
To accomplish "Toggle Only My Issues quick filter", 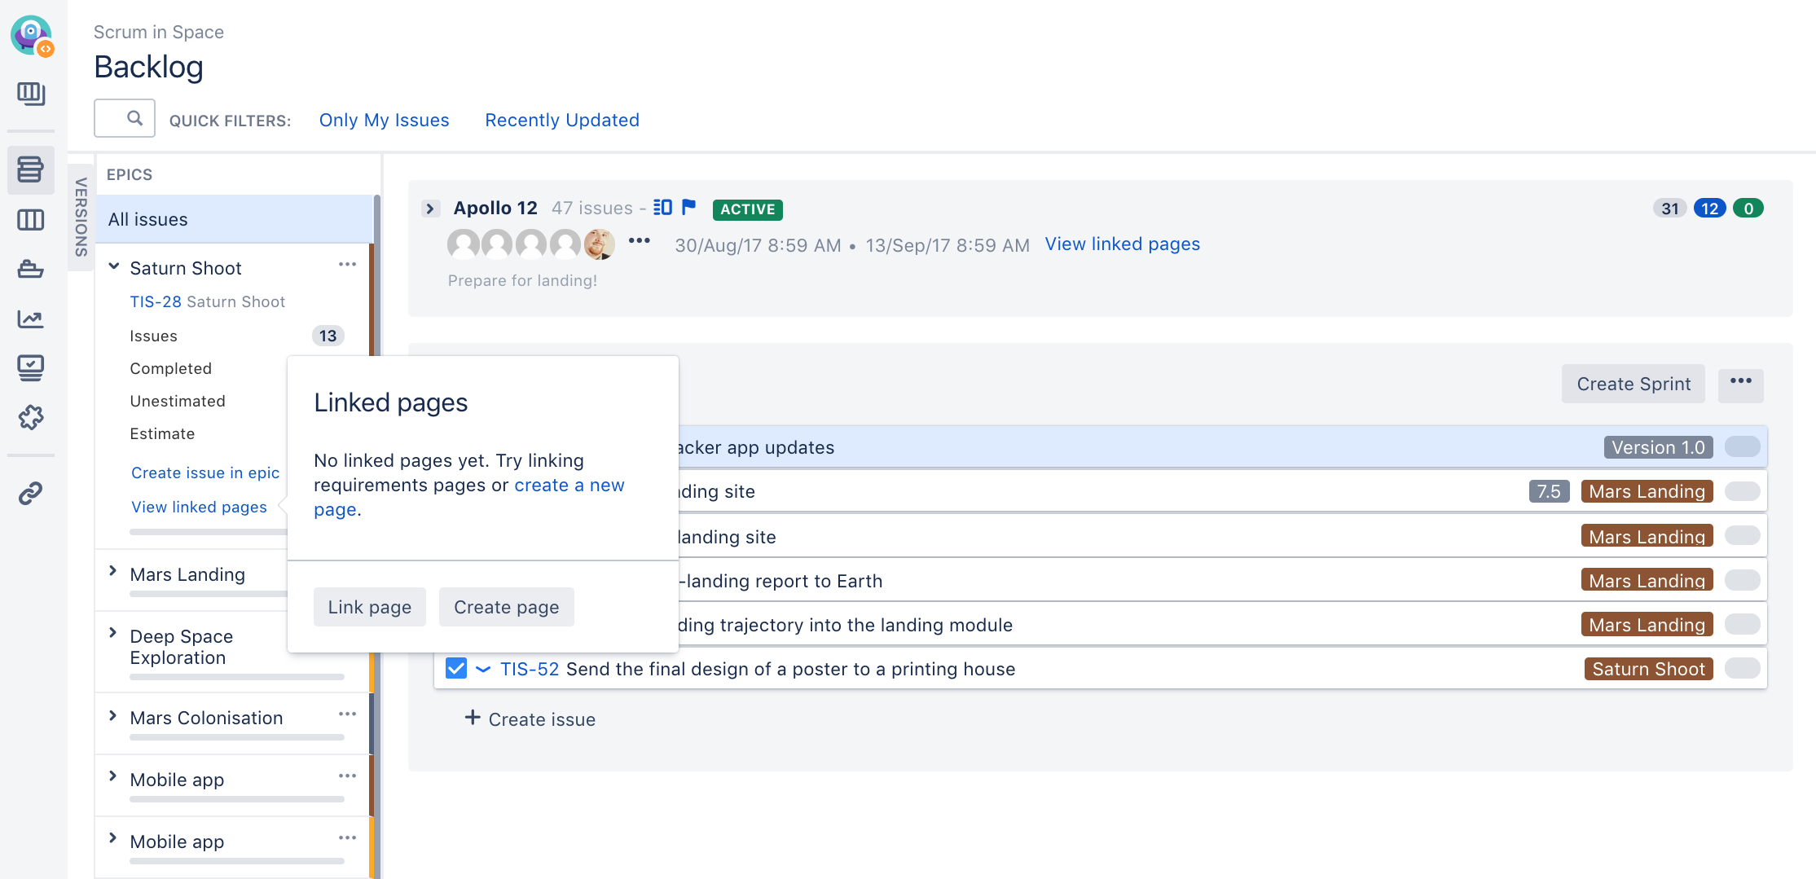I will 384,120.
